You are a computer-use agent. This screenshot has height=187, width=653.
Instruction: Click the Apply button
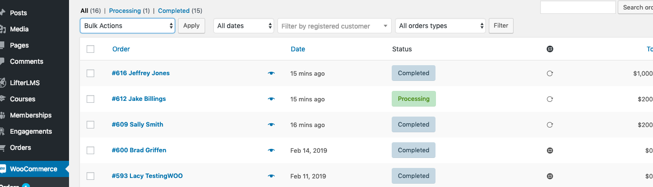(191, 26)
